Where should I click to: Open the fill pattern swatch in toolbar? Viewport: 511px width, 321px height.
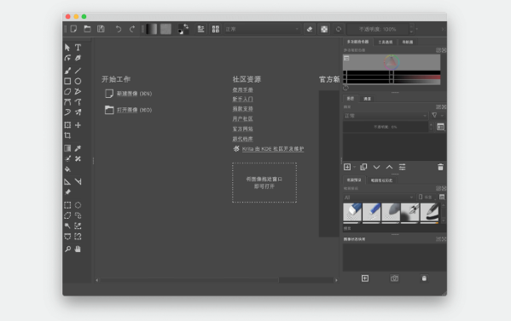[165, 29]
